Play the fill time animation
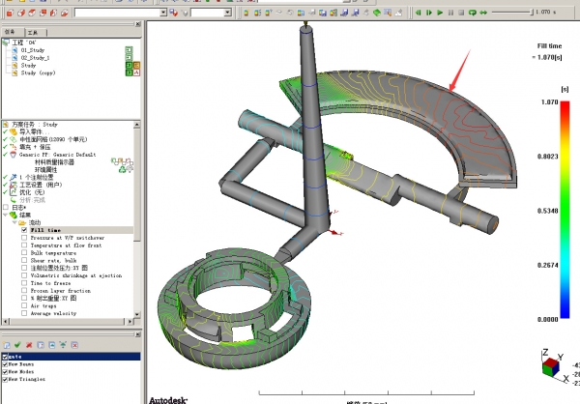 pos(440,13)
